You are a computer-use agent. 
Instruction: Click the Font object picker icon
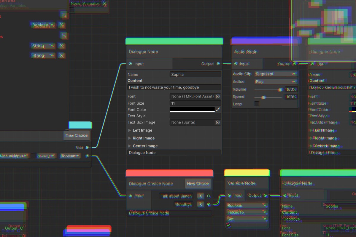(x=218, y=96)
